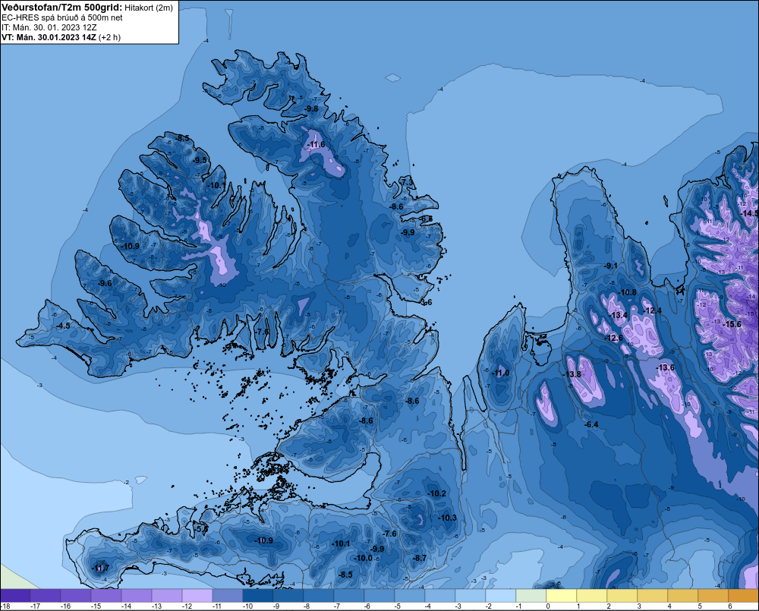The width and height of the screenshot is (759, 611).
Task: Click the -7.3 temperature value on the map
Action: [407, 181]
